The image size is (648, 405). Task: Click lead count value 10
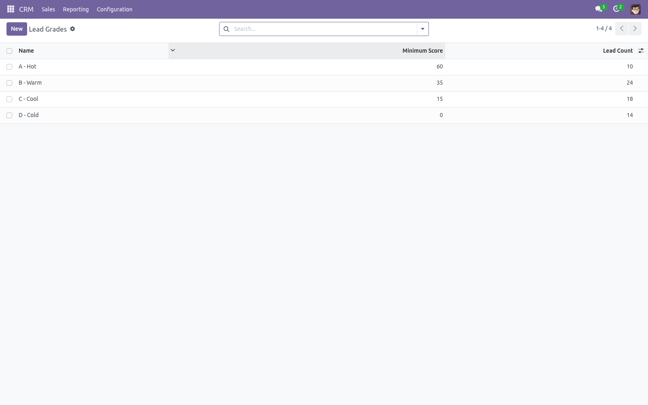(630, 66)
